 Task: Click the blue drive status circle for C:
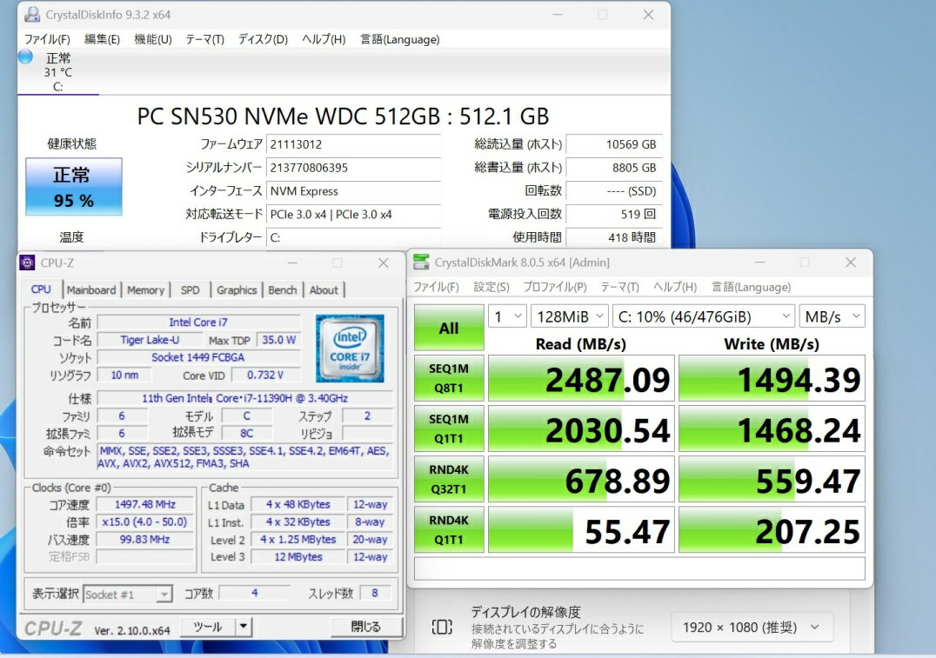coord(25,56)
